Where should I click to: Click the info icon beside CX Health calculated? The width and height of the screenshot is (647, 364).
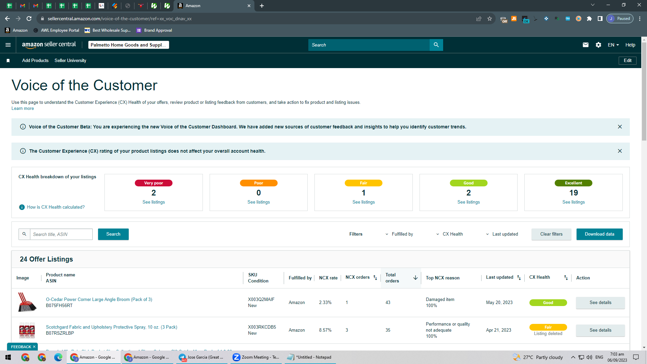tap(22, 207)
